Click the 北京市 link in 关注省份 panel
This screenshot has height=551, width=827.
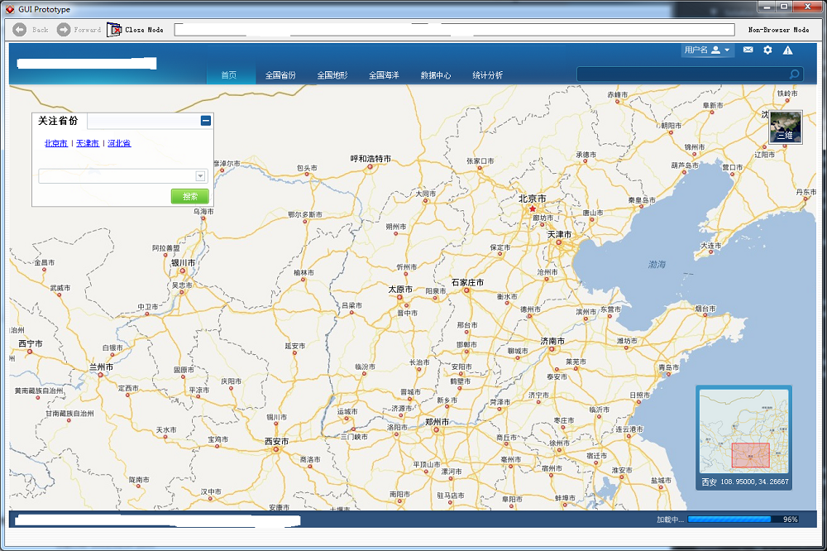pos(56,143)
